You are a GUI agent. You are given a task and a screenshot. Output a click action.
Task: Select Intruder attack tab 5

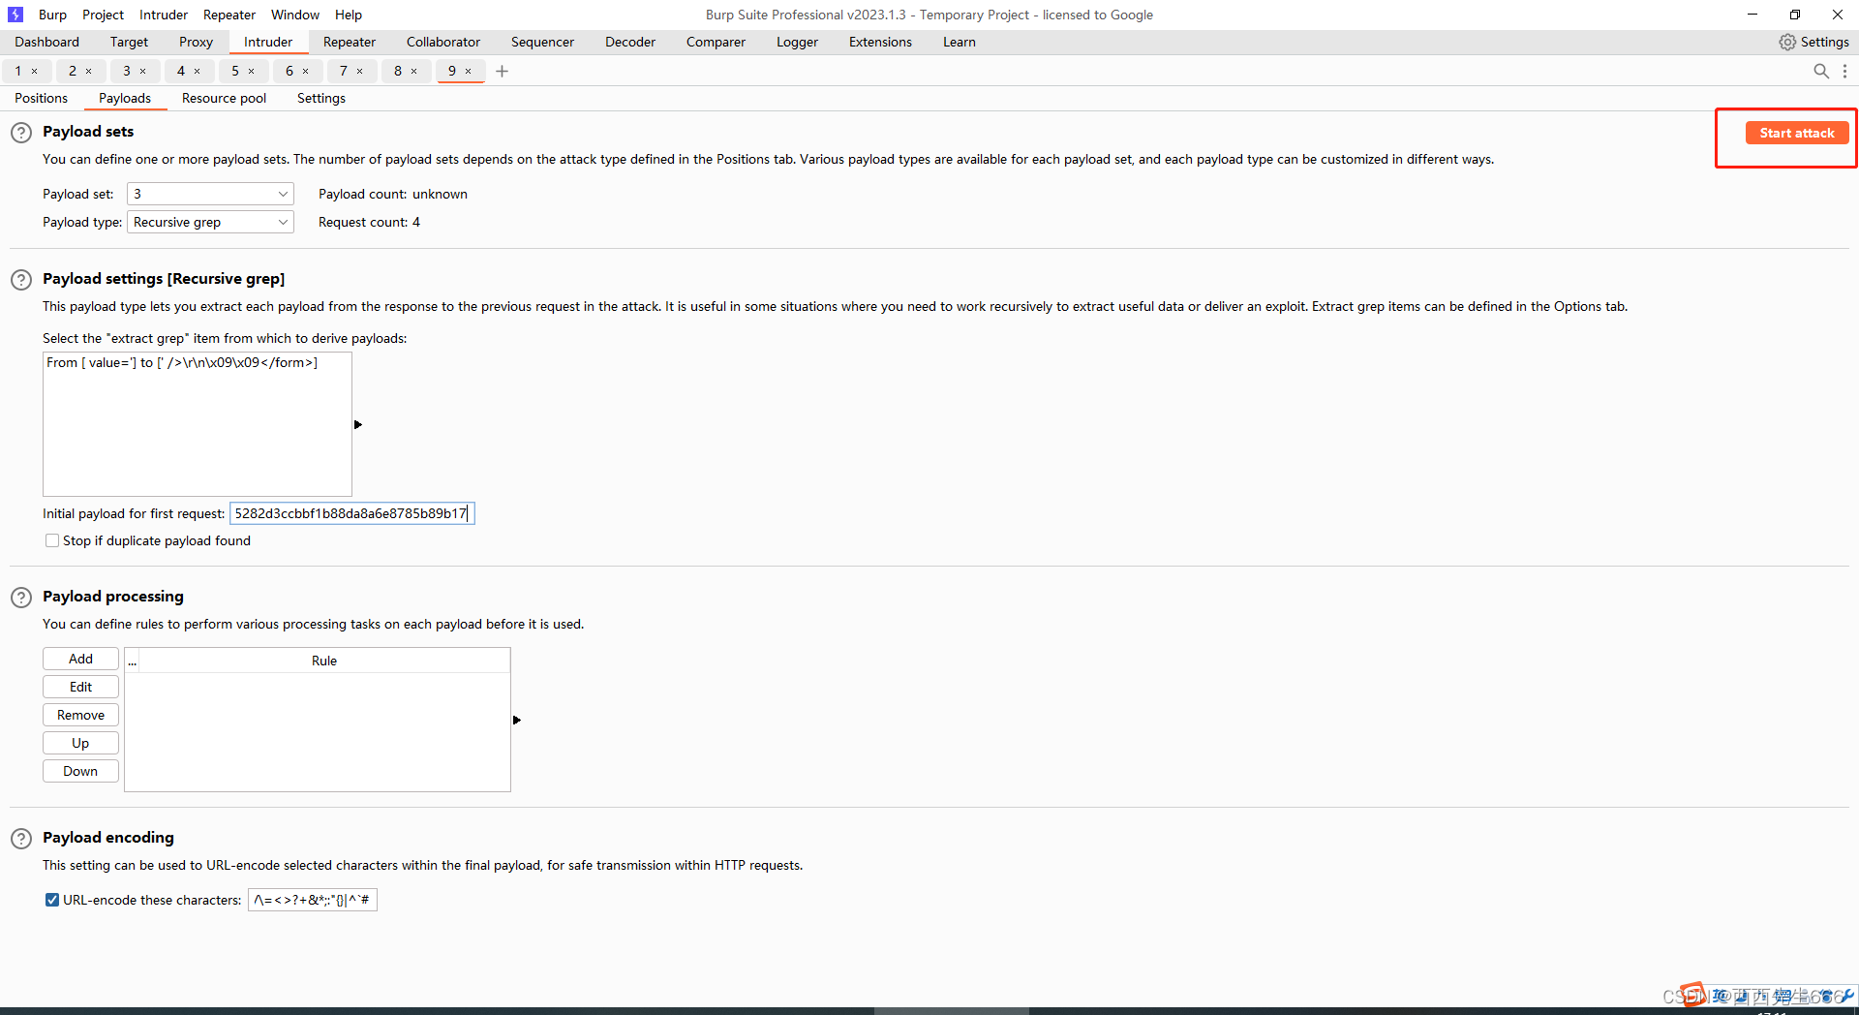tap(235, 71)
